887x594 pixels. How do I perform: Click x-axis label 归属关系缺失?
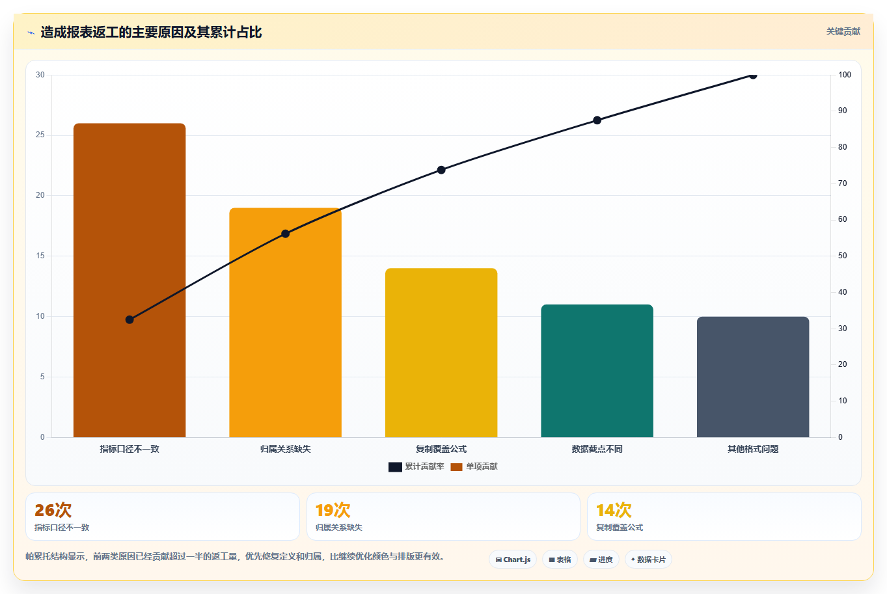tap(285, 449)
